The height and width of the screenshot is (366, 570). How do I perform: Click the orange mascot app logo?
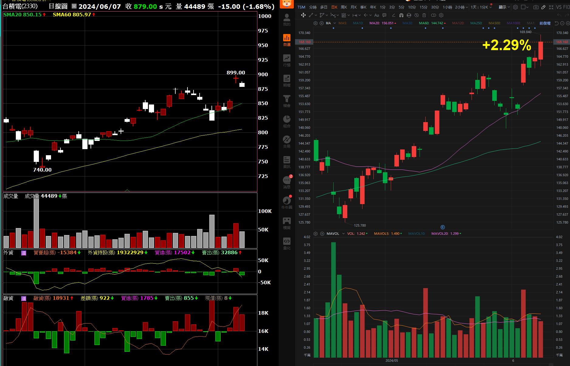click(287, 4)
